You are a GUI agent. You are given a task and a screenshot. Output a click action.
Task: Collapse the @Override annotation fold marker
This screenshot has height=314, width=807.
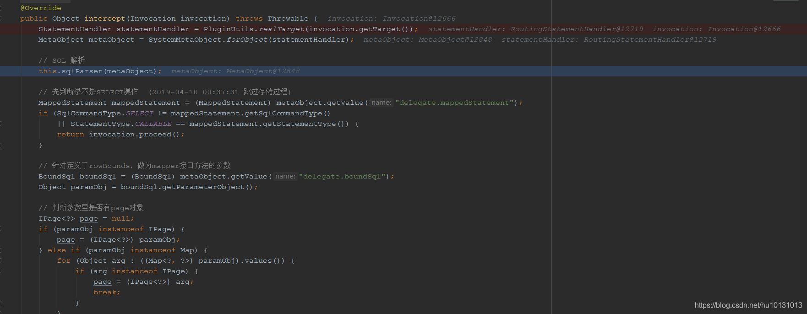pyautogui.click(x=1, y=8)
